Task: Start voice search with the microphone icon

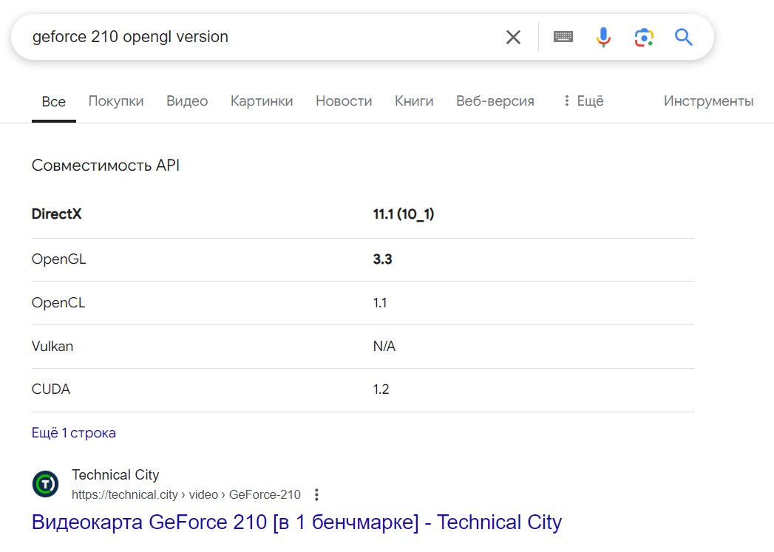Action: (603, 37)
